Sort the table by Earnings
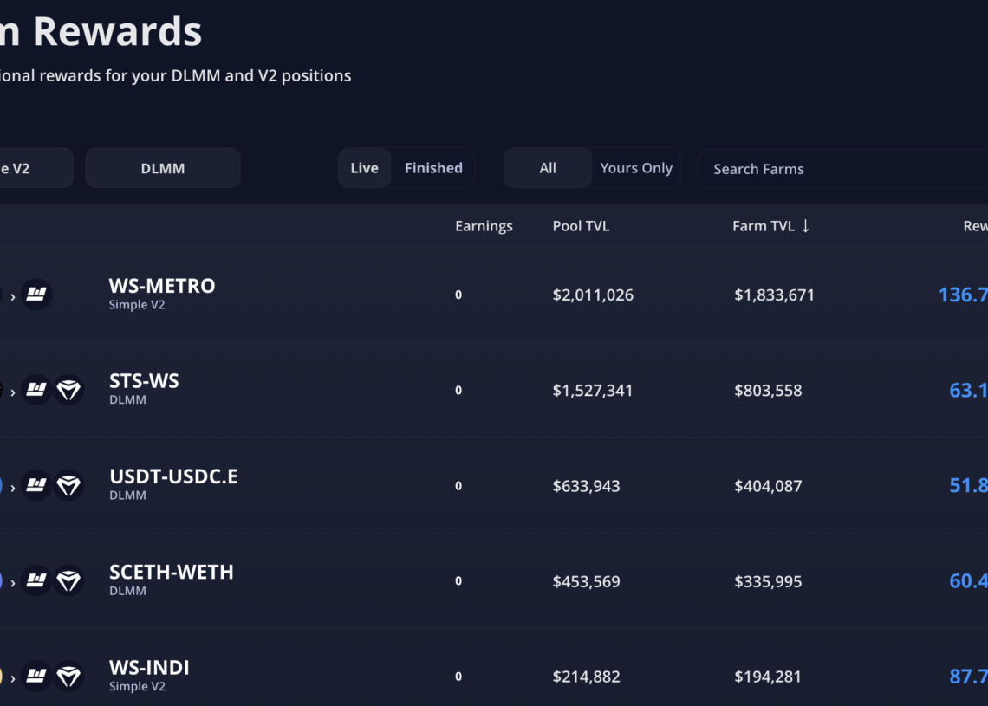The image size is (988, 706). point(484,226)
